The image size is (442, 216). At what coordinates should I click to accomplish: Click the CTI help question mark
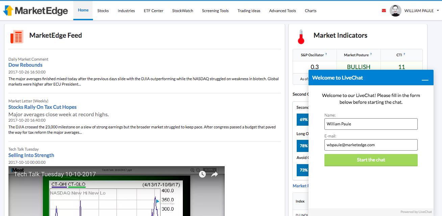[x=404, y=54]
